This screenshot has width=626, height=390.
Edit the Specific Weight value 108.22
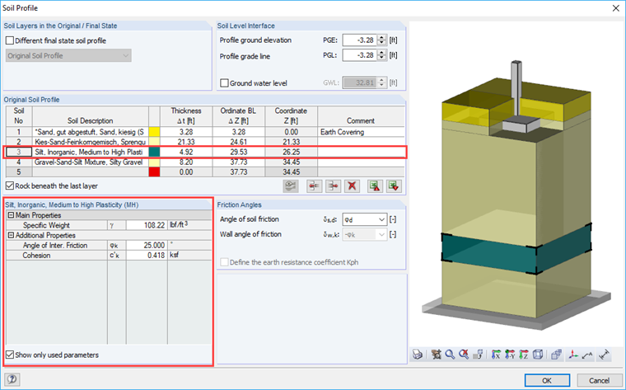(147, 225)
